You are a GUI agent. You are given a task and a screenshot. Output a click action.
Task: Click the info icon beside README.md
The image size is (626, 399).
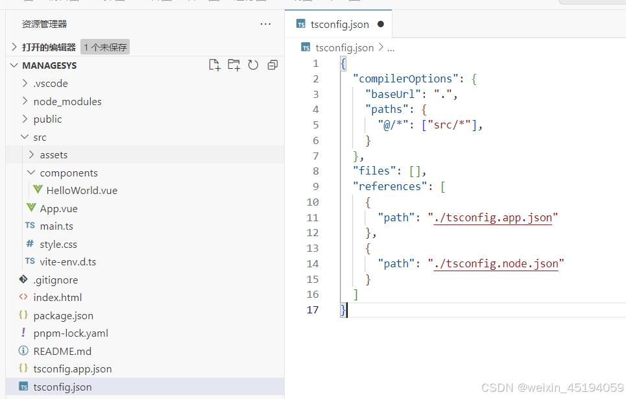pos(23,350)
